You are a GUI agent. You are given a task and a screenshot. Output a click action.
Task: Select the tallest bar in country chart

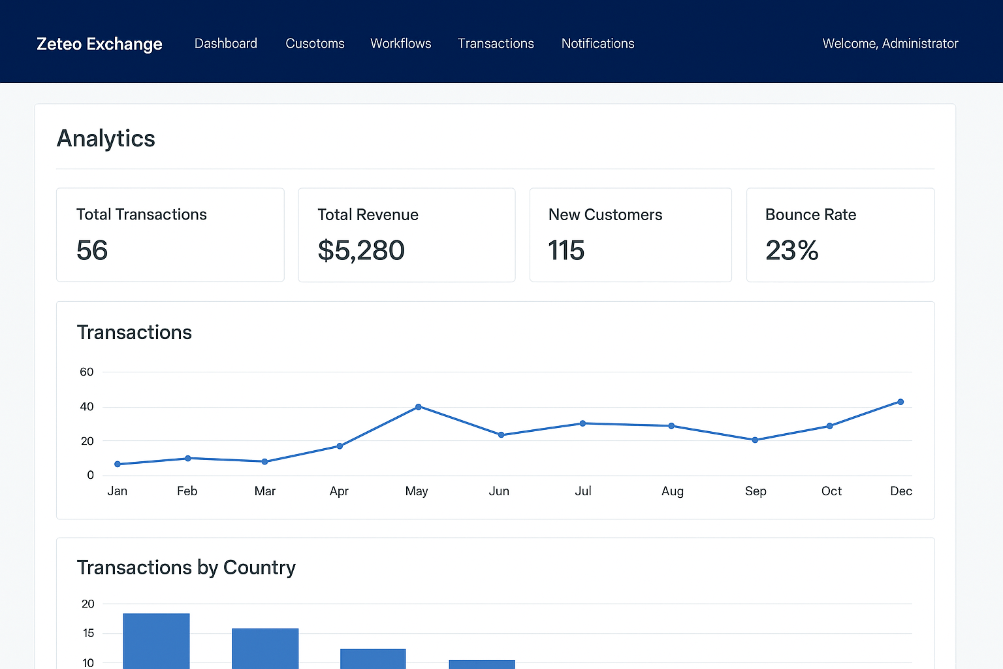(156, 641)
